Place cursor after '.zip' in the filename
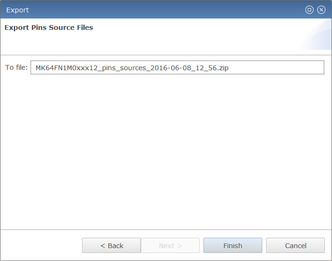 (230, 68)
